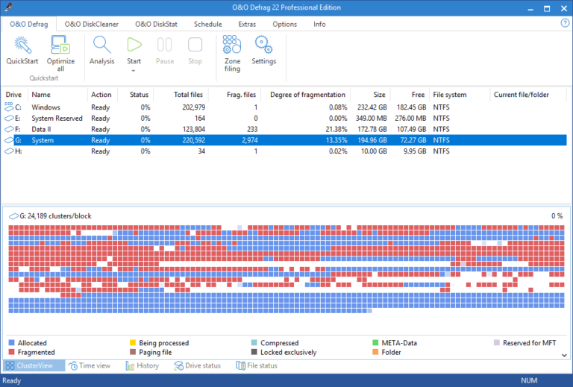Select the Windows drive row

pos(285,107)
